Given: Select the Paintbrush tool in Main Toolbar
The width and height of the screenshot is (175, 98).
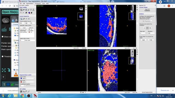Looking at the screenshot, I should 28,10.
